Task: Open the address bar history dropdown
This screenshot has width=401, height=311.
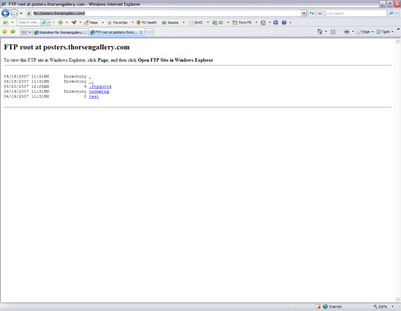Action: [304, 13]
